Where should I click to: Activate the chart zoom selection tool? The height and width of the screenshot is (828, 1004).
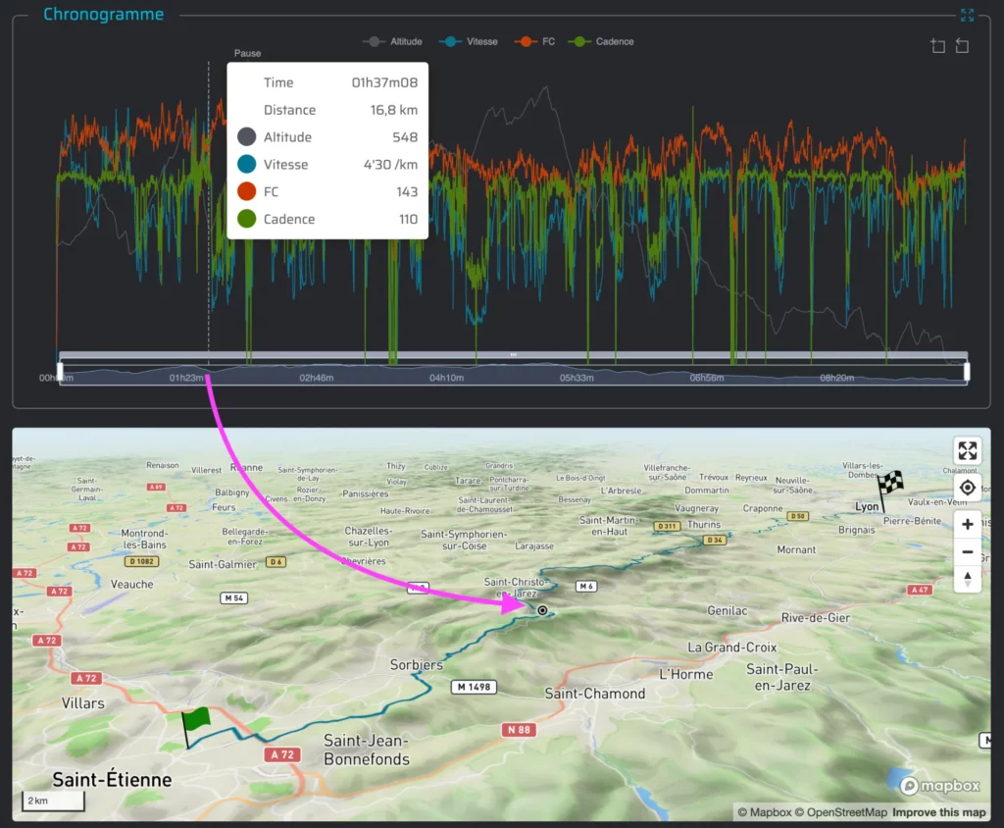coord(937,46)
